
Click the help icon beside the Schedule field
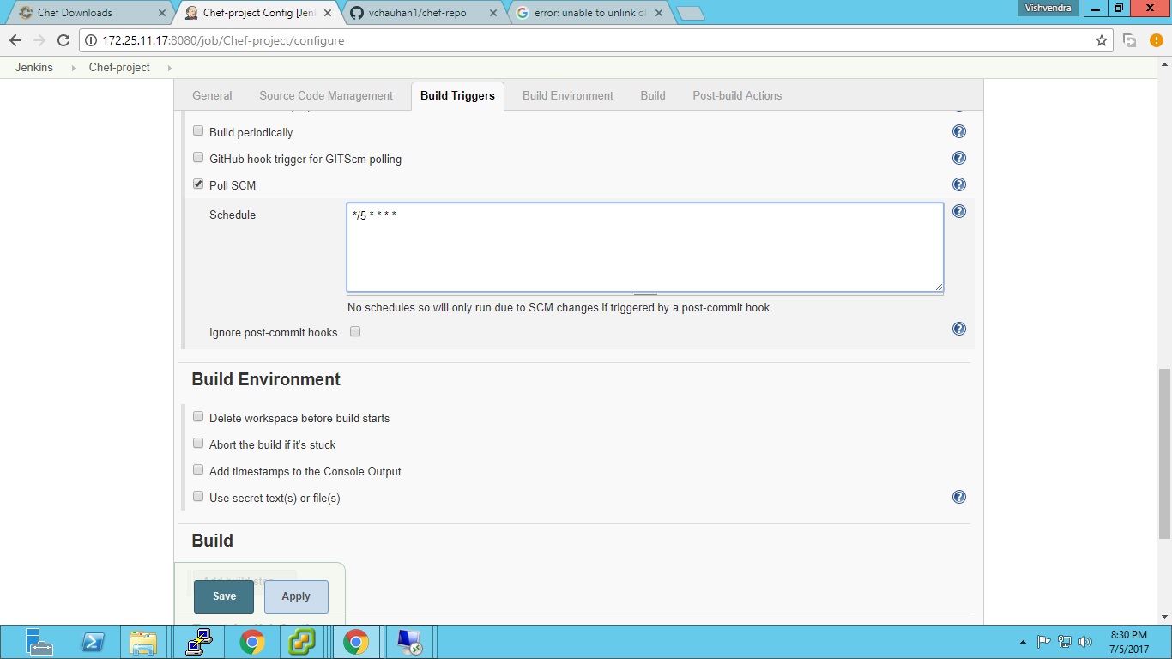tap(958, 211)
